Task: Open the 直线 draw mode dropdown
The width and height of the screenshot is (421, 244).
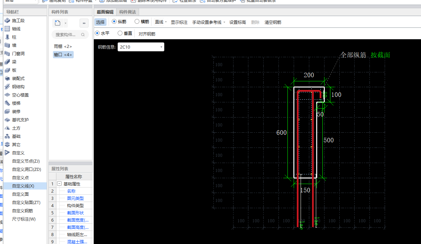Action: pyautogui.click(x=161, y=22)
